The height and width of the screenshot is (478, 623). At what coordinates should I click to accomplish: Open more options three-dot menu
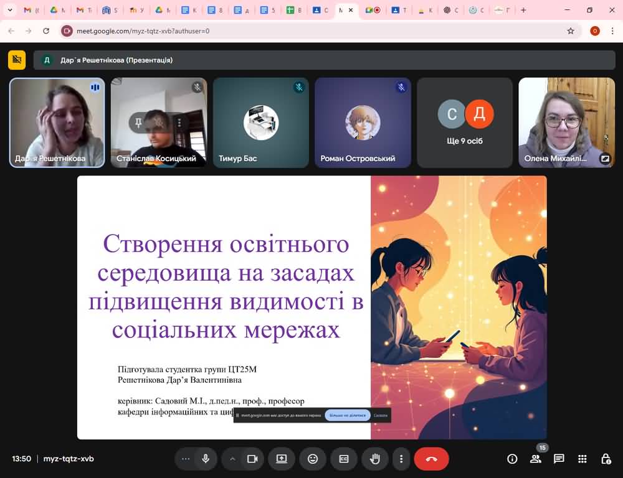pyautogui.click(x=401, y=459)
